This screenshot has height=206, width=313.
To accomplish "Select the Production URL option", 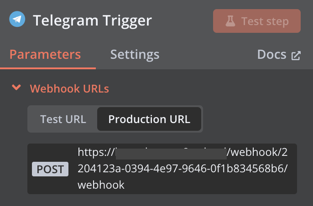I will pos(149,119).
